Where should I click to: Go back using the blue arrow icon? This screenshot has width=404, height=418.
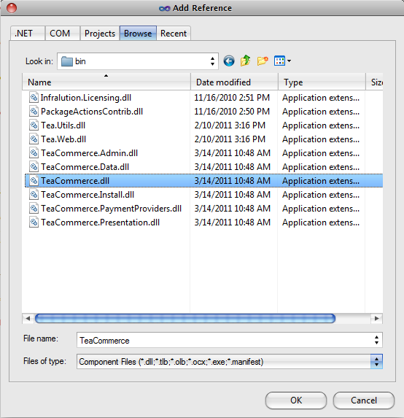(x=229, y=61)
